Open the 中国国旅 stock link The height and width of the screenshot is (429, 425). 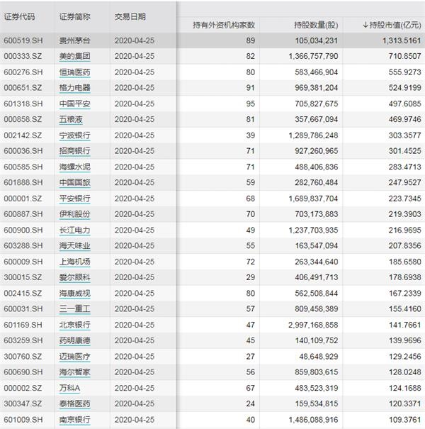(x=74, y=182)
